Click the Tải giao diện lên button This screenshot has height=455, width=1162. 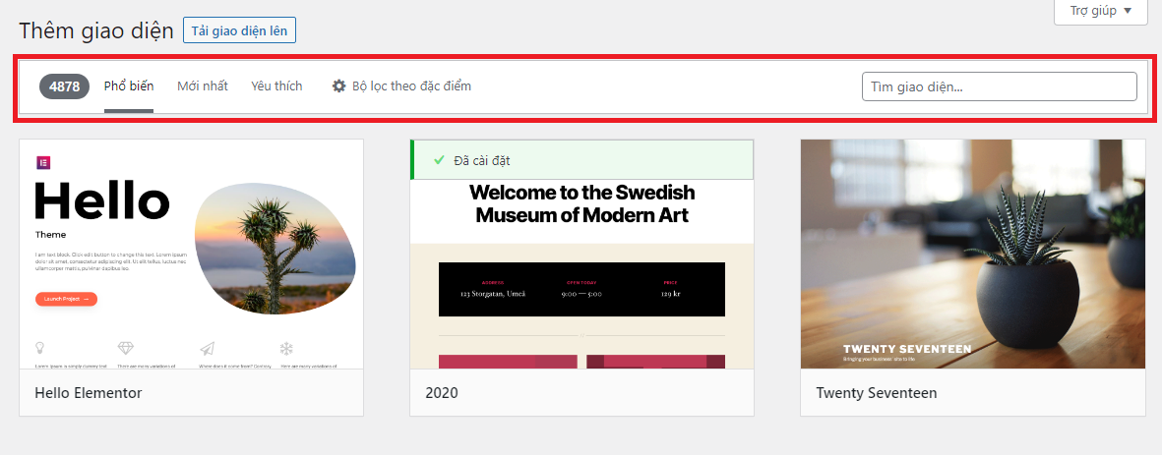pos(239,30)
